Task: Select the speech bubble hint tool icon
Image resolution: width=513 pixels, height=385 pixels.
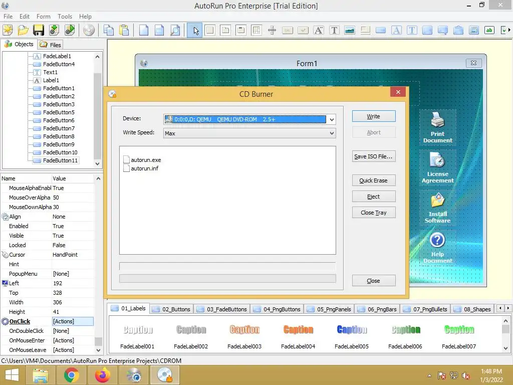Action: [443, 30]
